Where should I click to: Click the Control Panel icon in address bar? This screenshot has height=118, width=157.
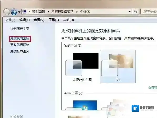[24, 12]
